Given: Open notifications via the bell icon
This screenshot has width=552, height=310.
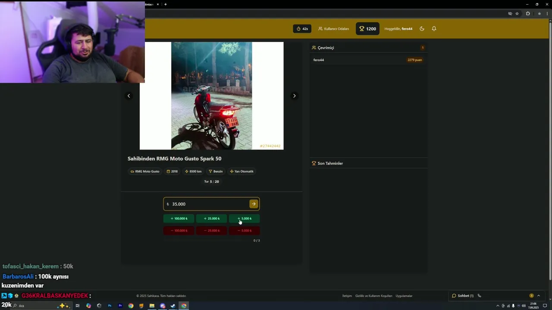Looking at the screenshot, I should pyautogui.click(x=434, y=29).
